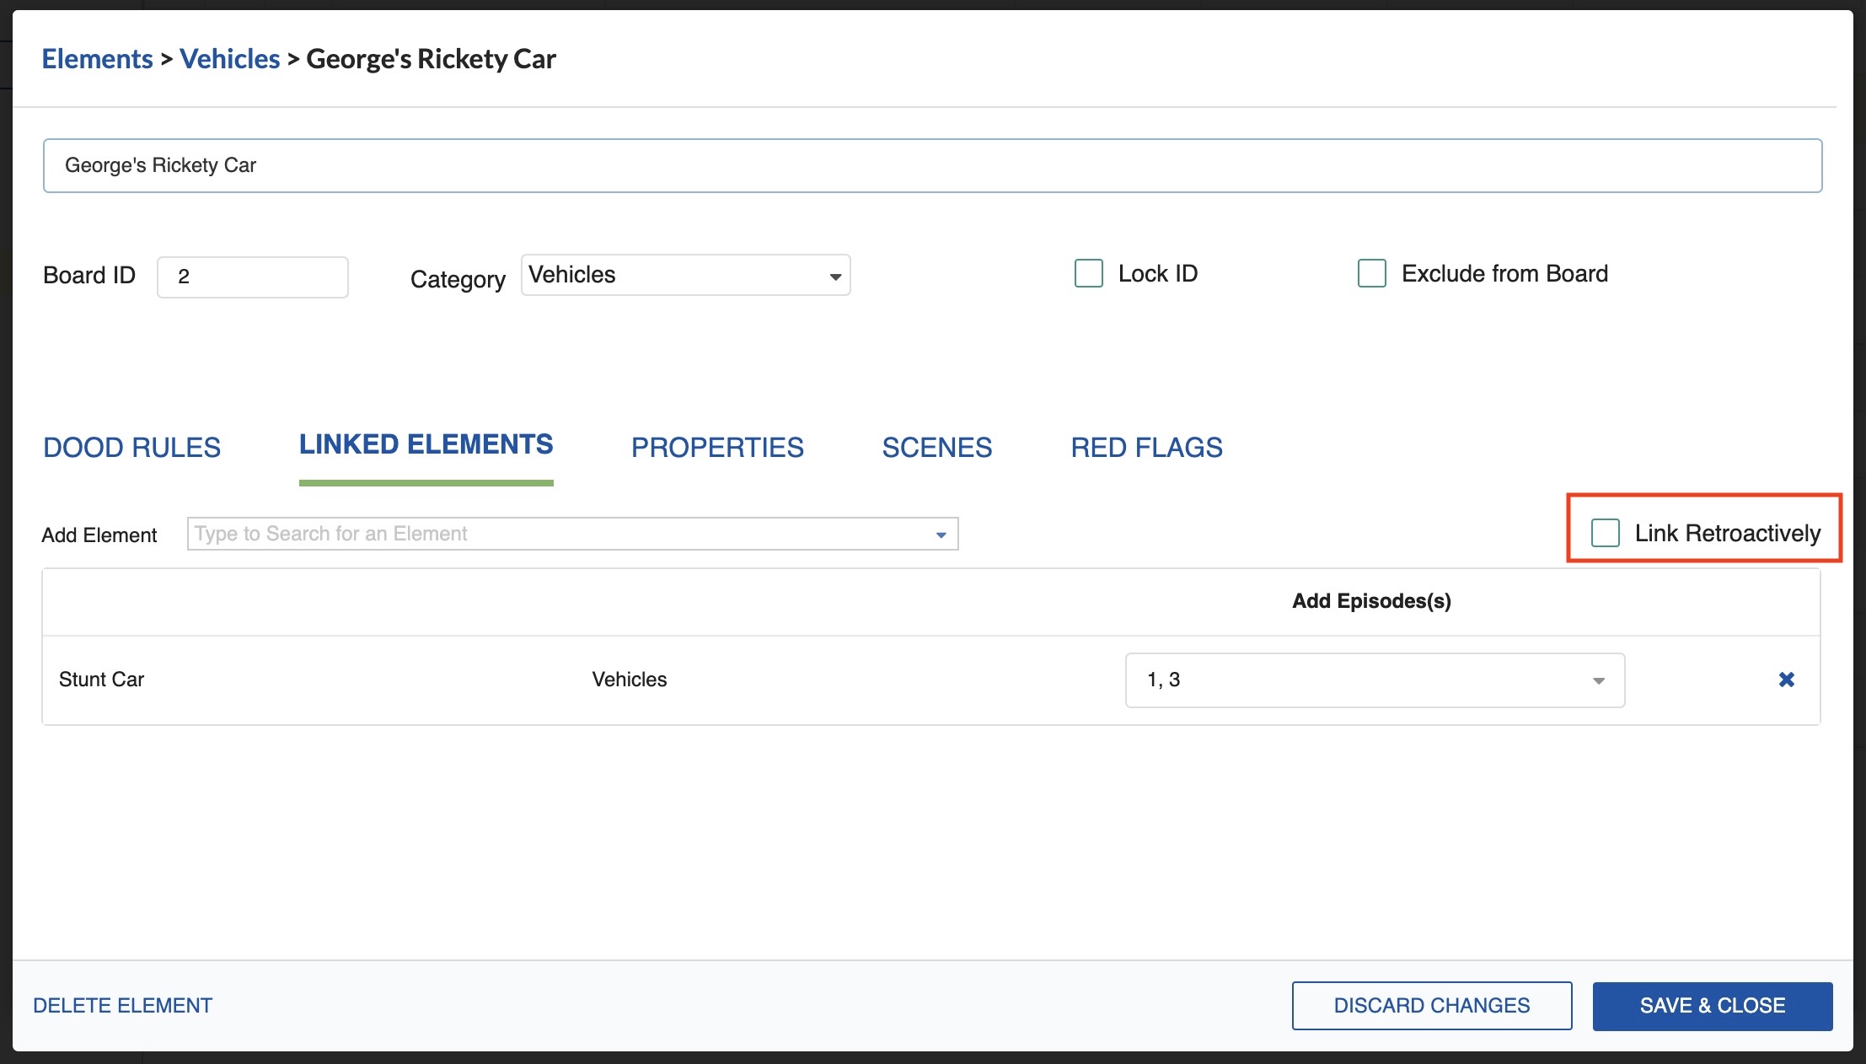Toggle Link Retroactively checkbox
This screenshot has width=1866, height=1064.
[x=1606, y=533]
